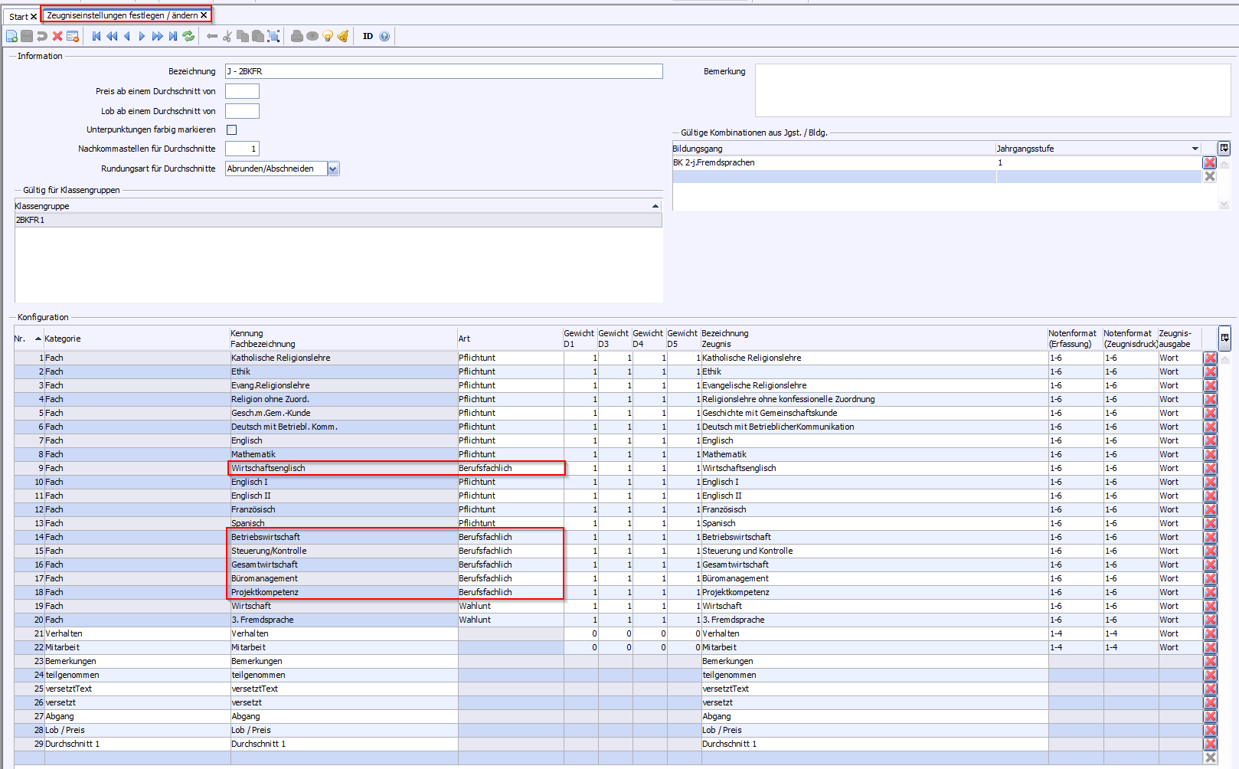Go to the next record arrow
The image size is (1239, 769).
pos(142,36)
